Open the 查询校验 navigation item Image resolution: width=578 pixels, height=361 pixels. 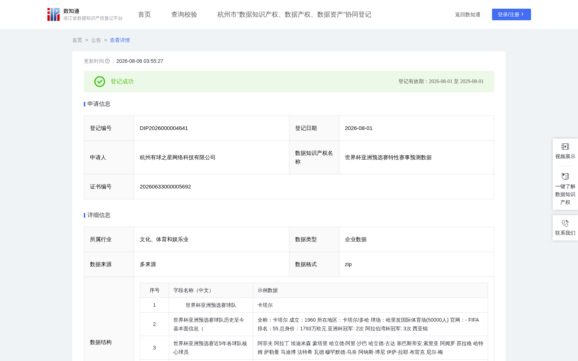pyautogui.click(x=184, y=14)
